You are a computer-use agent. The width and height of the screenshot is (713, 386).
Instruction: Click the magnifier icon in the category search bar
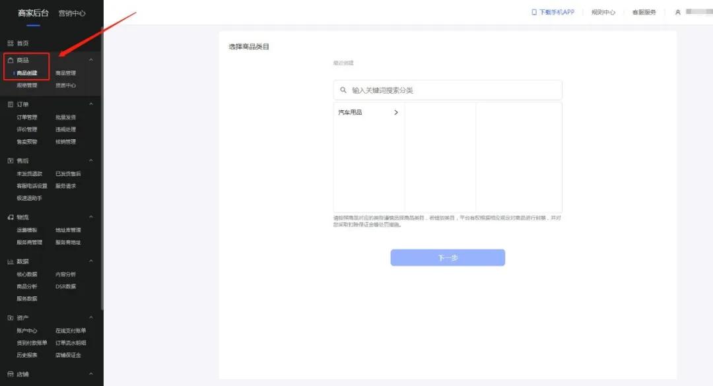point(344,90)
